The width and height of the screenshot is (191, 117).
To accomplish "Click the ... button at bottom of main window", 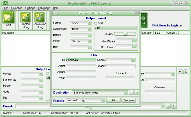I will (x=168, y=106).
